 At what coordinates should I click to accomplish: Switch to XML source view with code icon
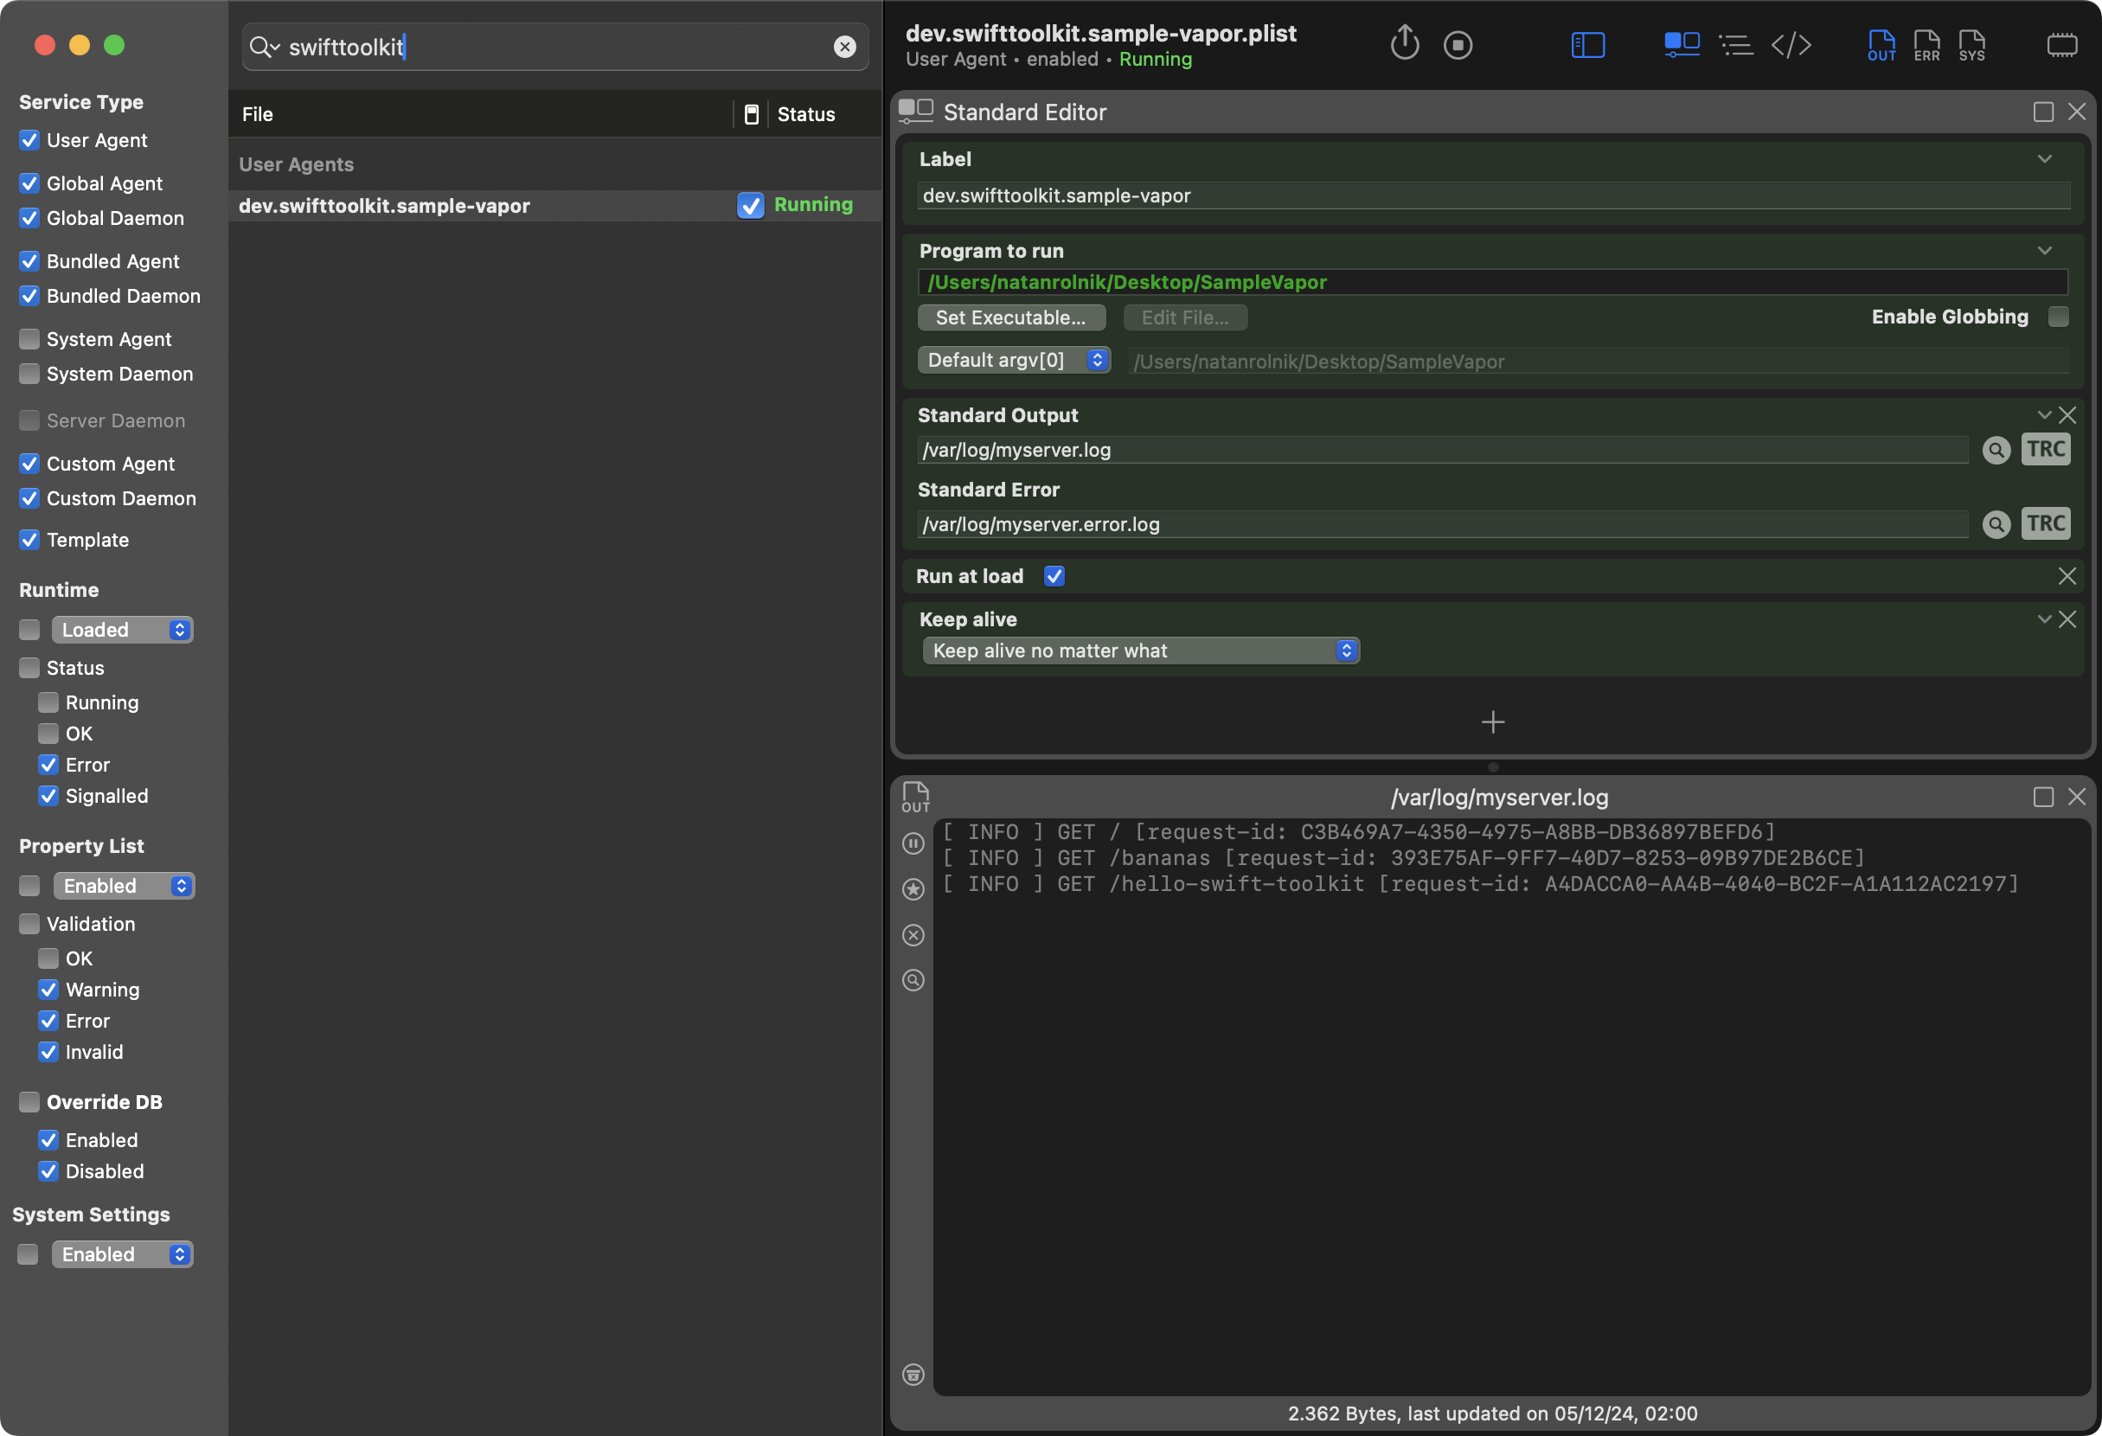[x=1791, y=44]
